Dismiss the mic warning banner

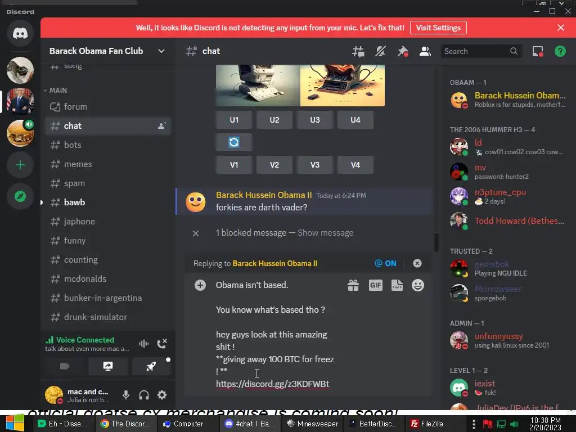click(561, 28)
